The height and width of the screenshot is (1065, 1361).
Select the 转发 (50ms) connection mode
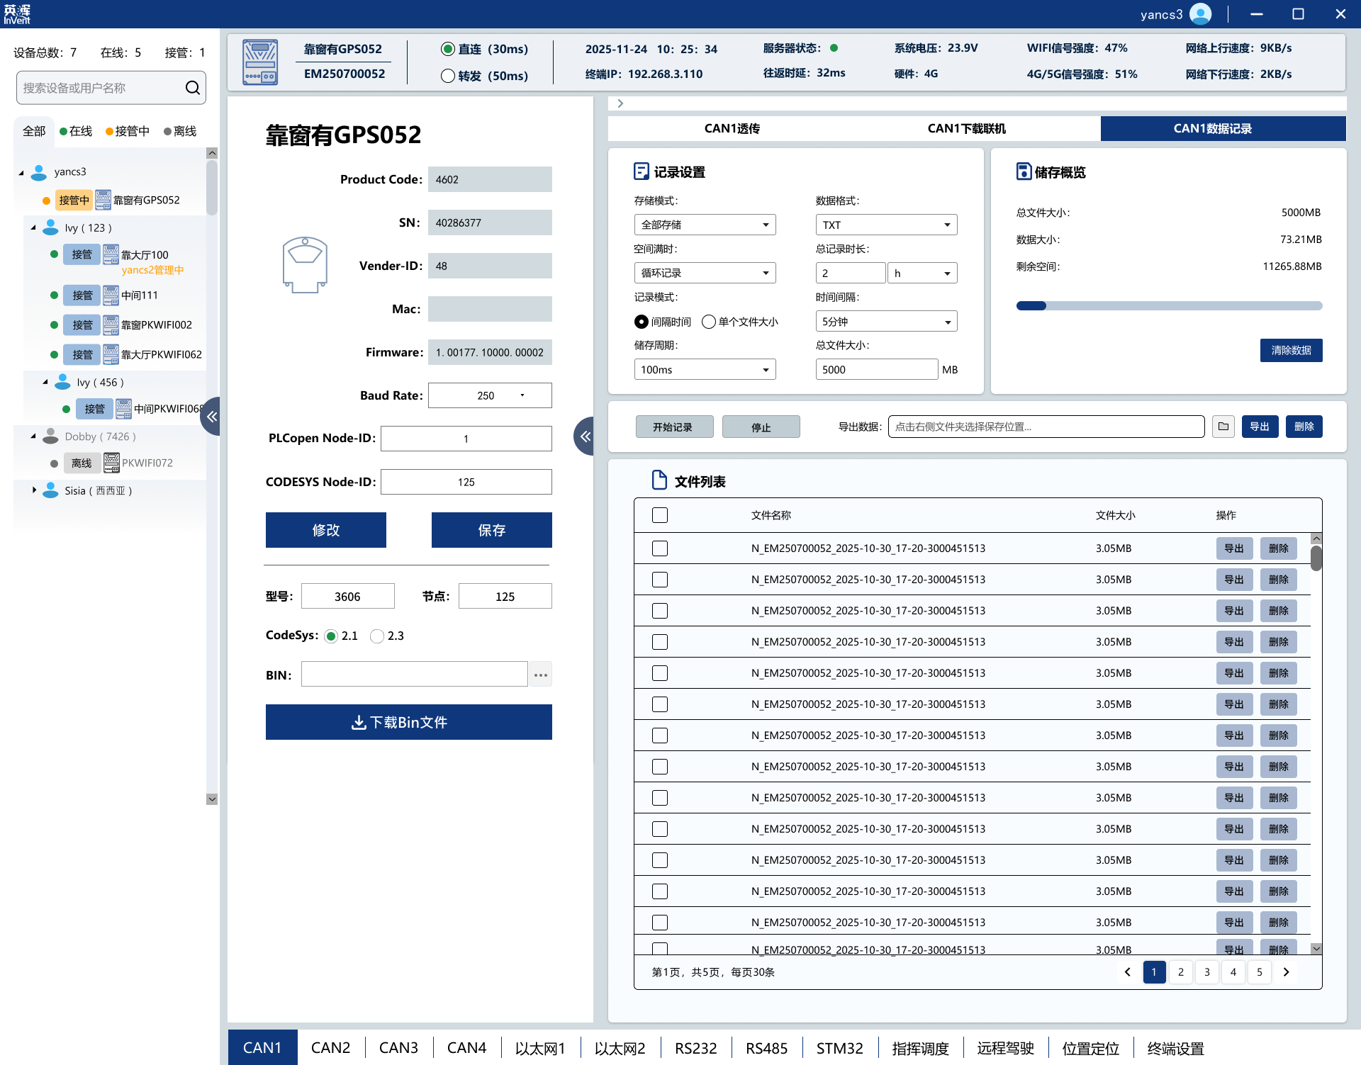pyautogui.click(x=448, y=76)
